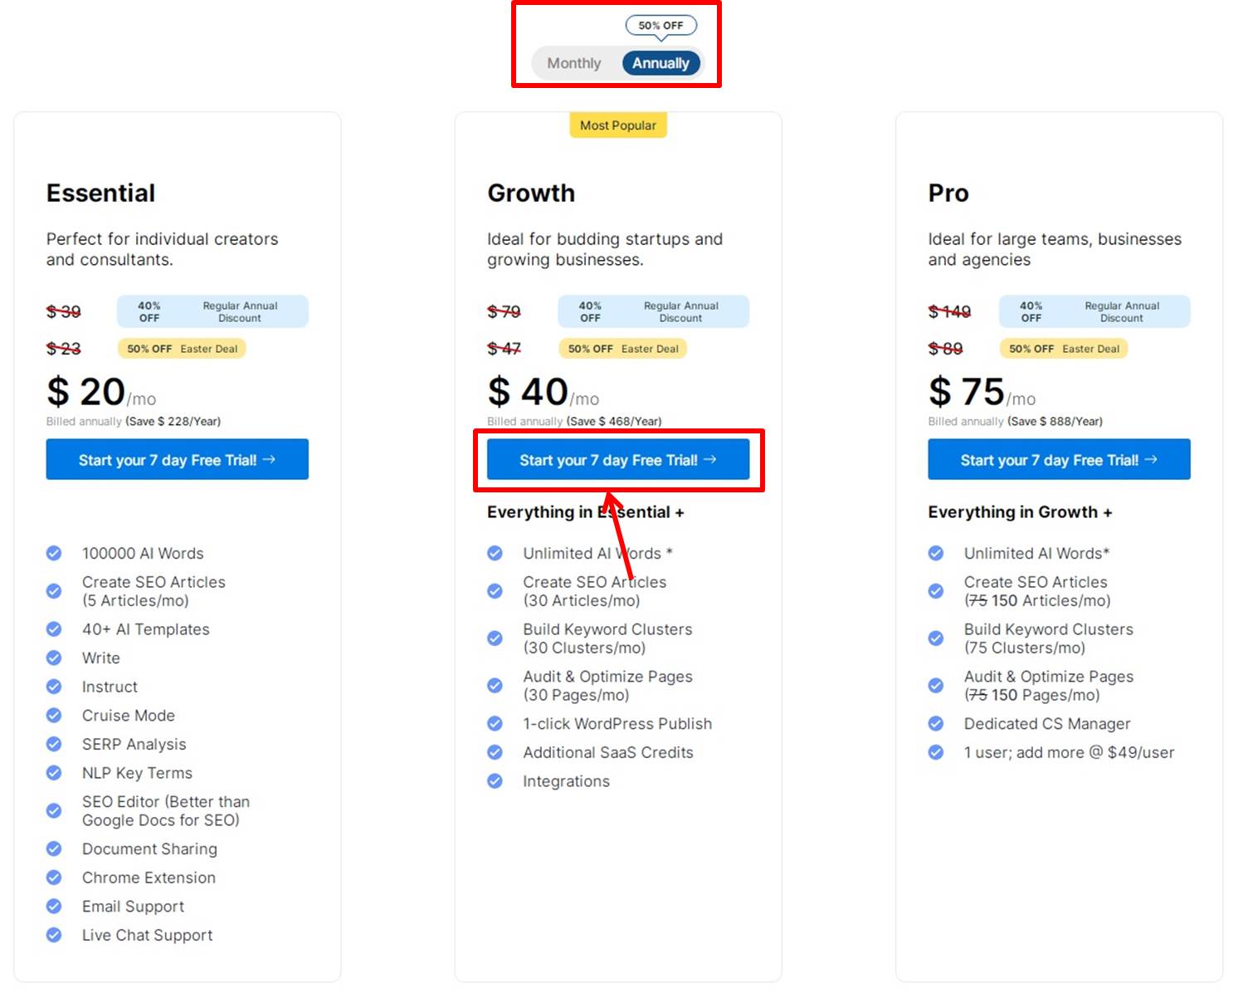1243x998 pixels.
Task: Click checkmark beside Pro Build Keyword Clusters
Action: (x=936, y=638)
